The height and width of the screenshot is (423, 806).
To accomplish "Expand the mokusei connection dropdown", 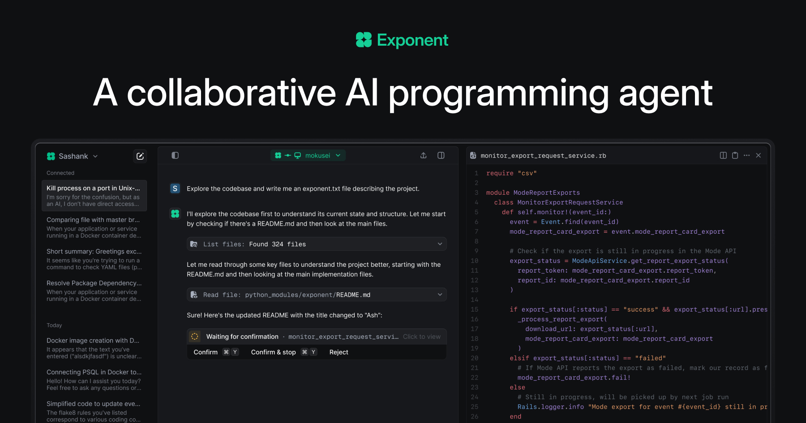I will [x=339, y=155].
